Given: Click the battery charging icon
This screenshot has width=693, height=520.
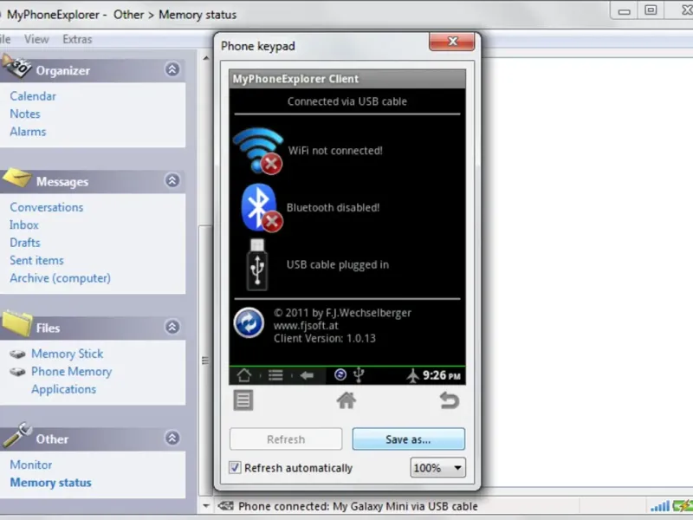Looking at the screenshot, I should pyautogui.click(x=683, y=505).
